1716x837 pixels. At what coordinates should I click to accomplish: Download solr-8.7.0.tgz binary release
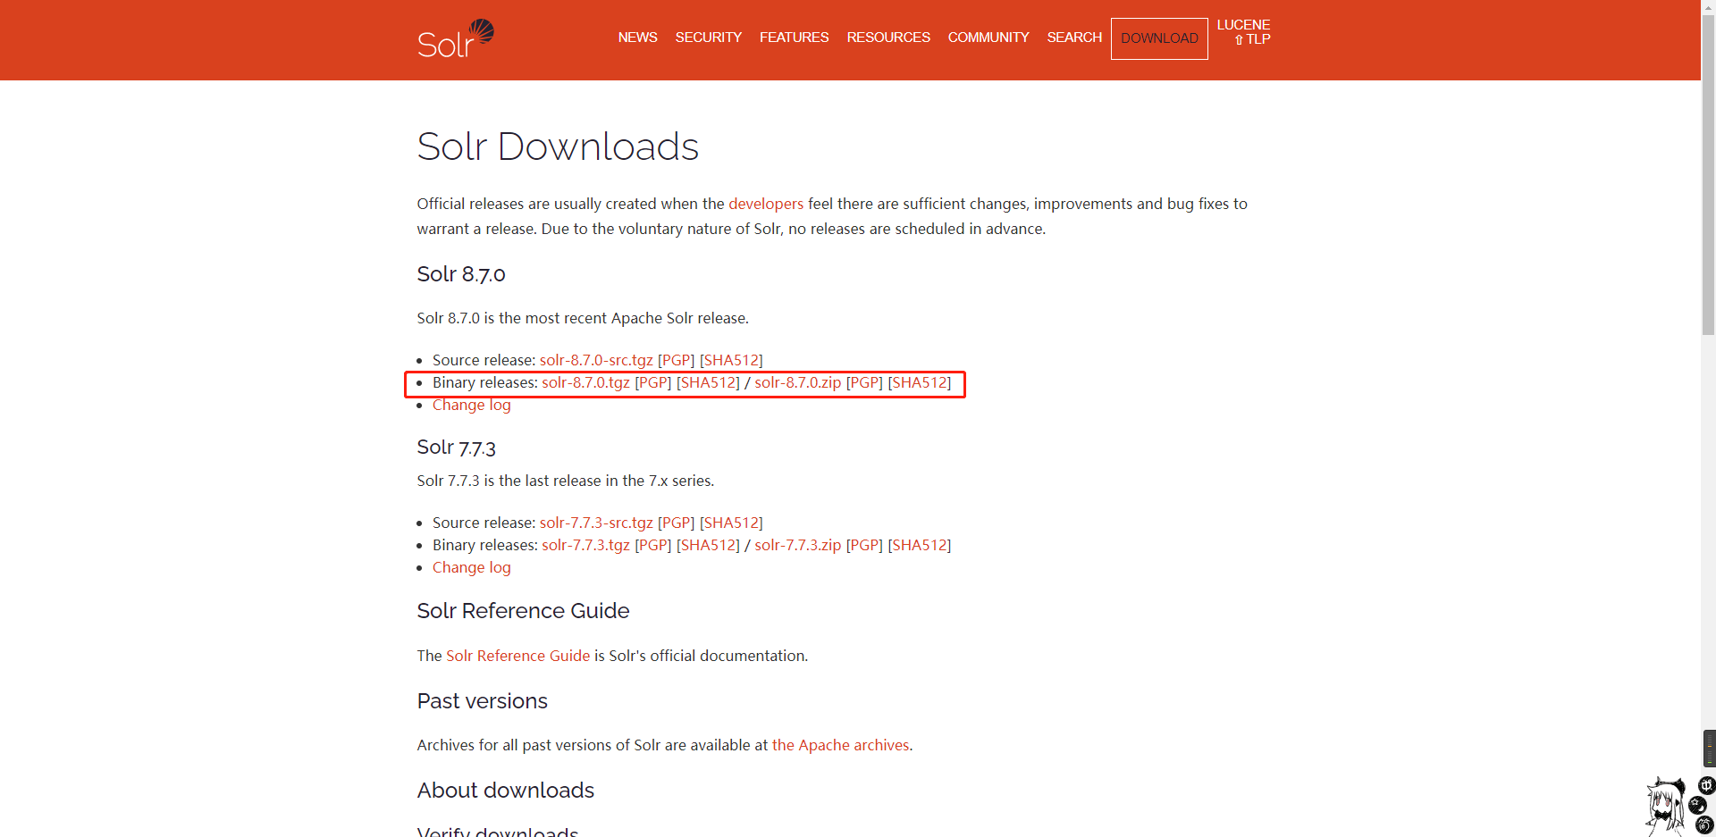click(585, 382)
